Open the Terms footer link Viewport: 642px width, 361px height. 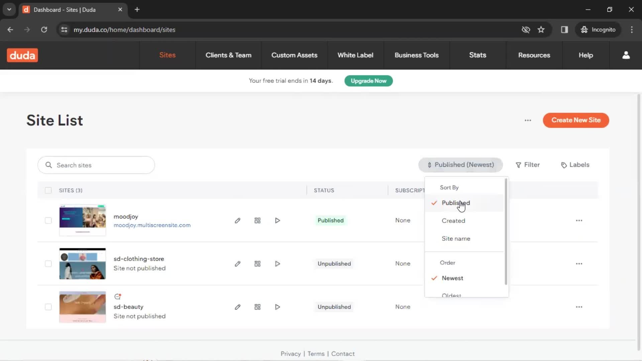pos(316,354)
